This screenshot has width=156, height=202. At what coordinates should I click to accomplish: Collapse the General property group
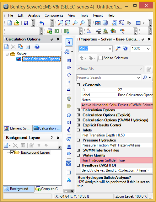pos(78,85)
